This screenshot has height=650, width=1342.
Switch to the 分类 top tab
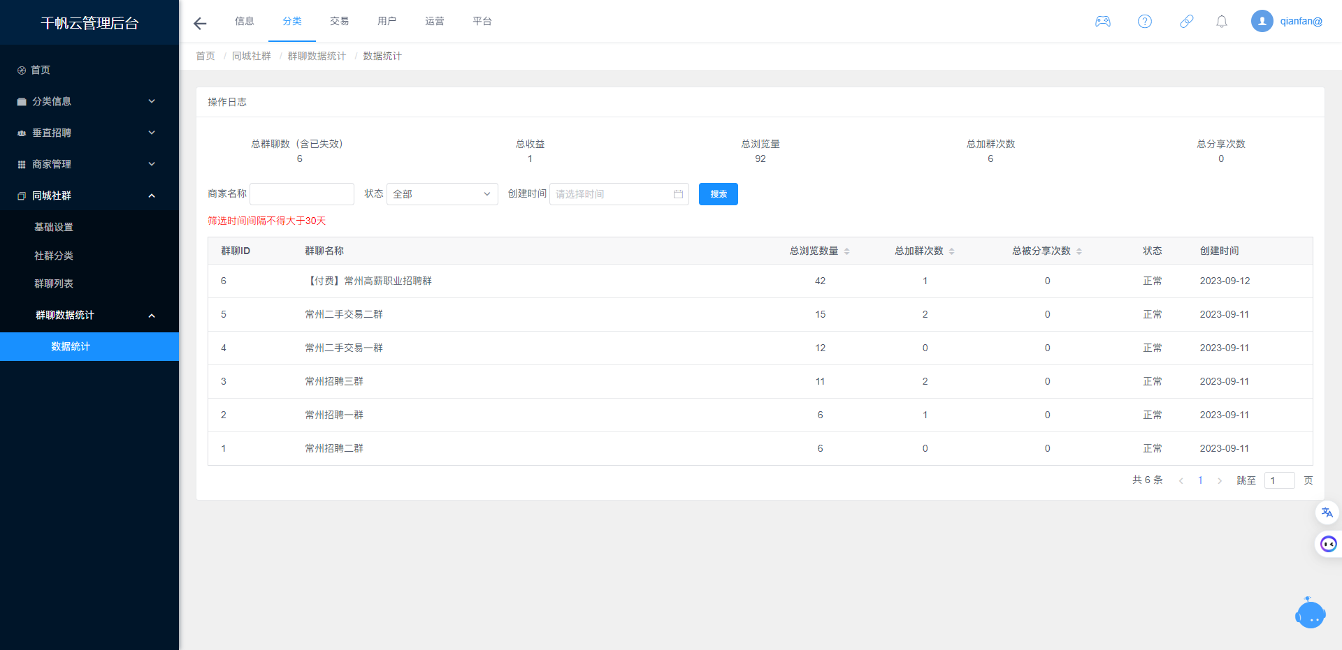pyautogui.click(x=292, y=21)
